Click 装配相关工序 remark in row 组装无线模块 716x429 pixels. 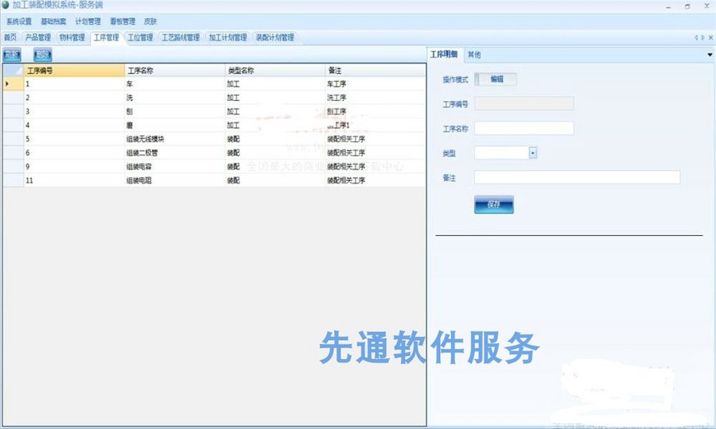[x=375, y=139]
